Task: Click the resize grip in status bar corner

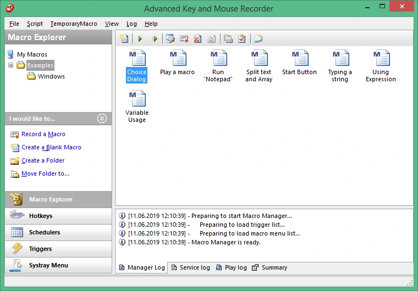Action: pos(410,283)
